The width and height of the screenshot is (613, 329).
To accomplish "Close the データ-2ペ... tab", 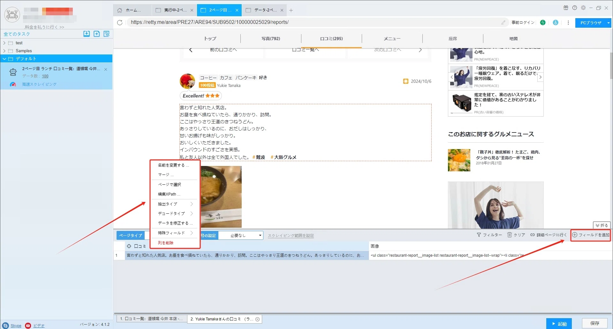I will click(x=282, y=10).
